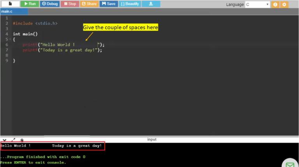299x167 pixels.
Task: Start the Debug session
Action: [x=50, y=4]
